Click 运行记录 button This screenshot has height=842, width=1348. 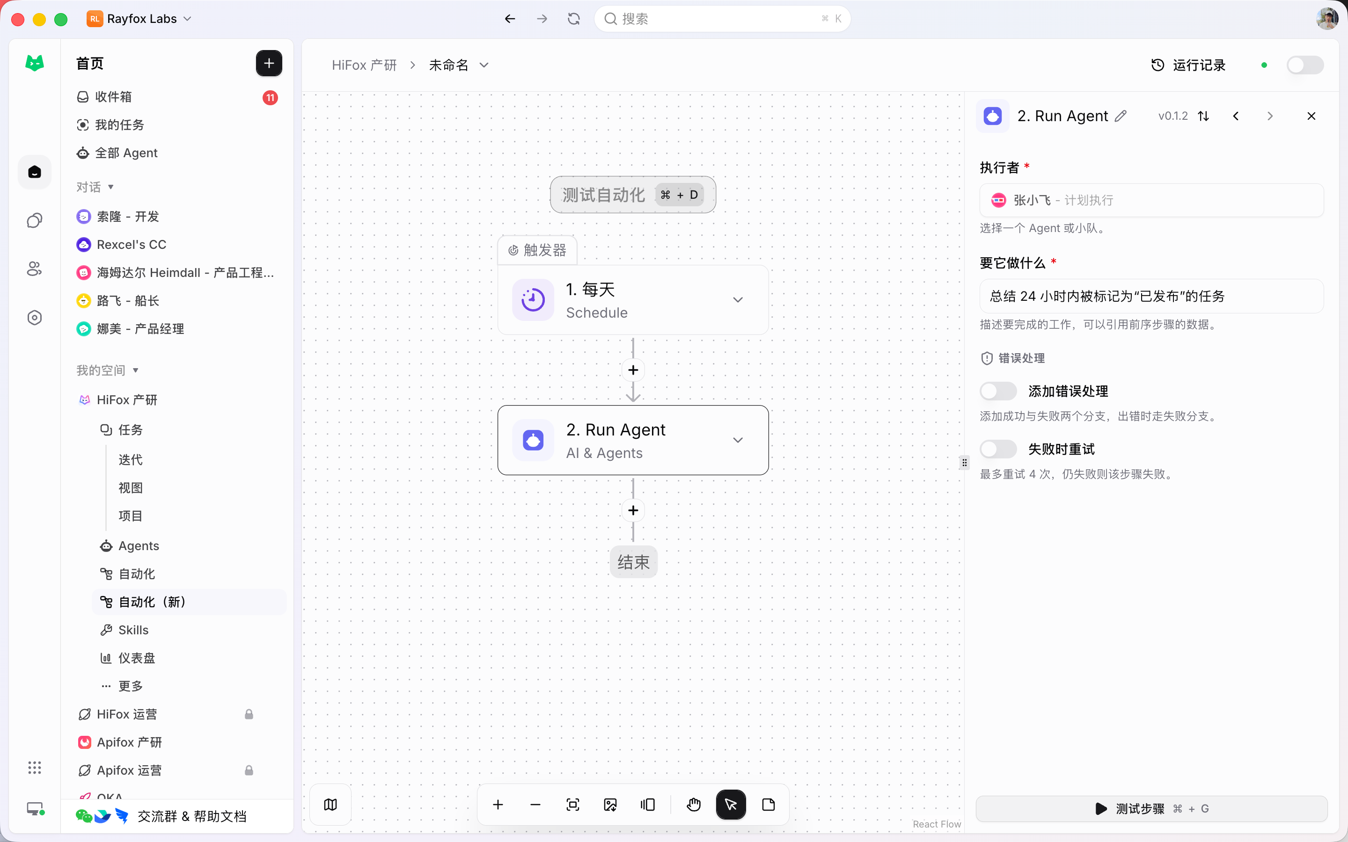(x=1187, y=65)
